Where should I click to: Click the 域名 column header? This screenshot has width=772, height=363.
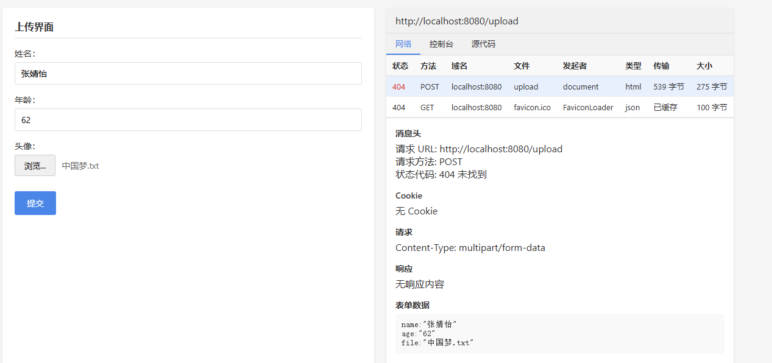pos(459,66)
